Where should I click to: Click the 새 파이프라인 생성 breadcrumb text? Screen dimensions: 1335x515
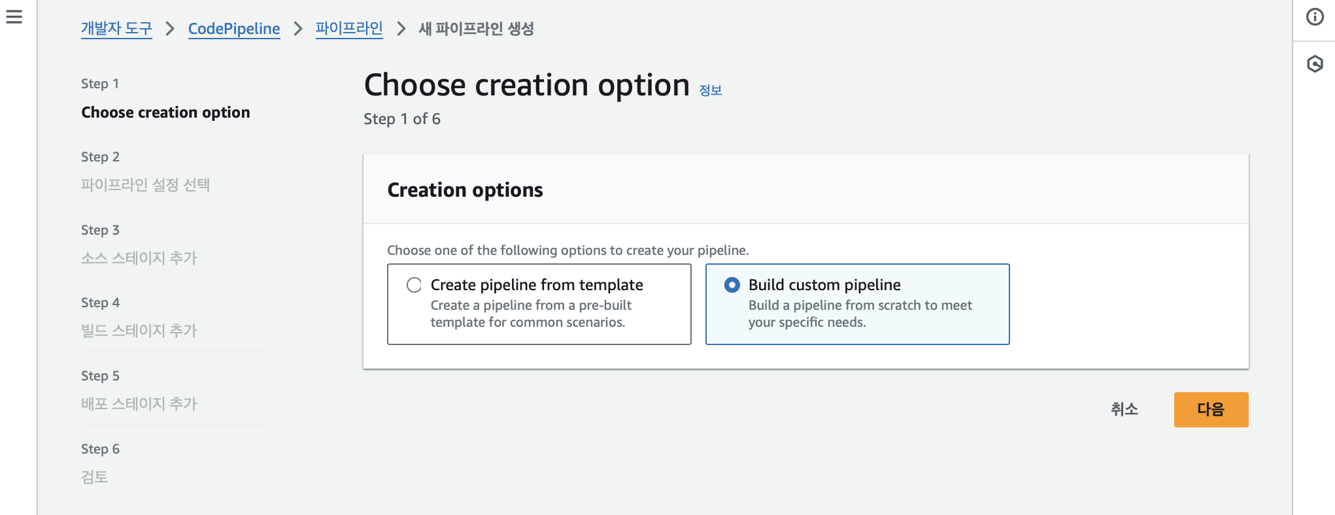[477, 29]
